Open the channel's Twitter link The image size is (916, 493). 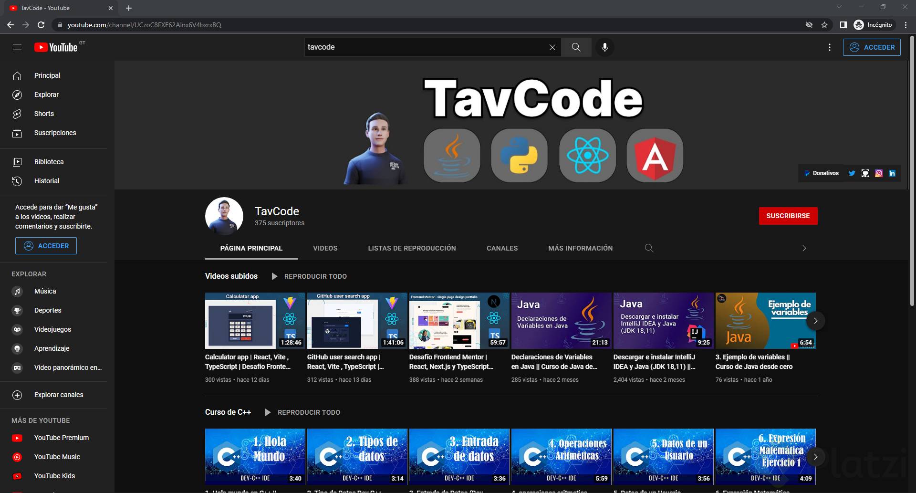(852, 173)
